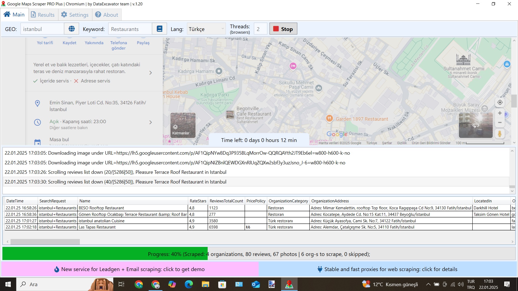The width and height of the screenshot is (518, 291).
Task: Show hidden system tray icons chevron
Action: 428,284
